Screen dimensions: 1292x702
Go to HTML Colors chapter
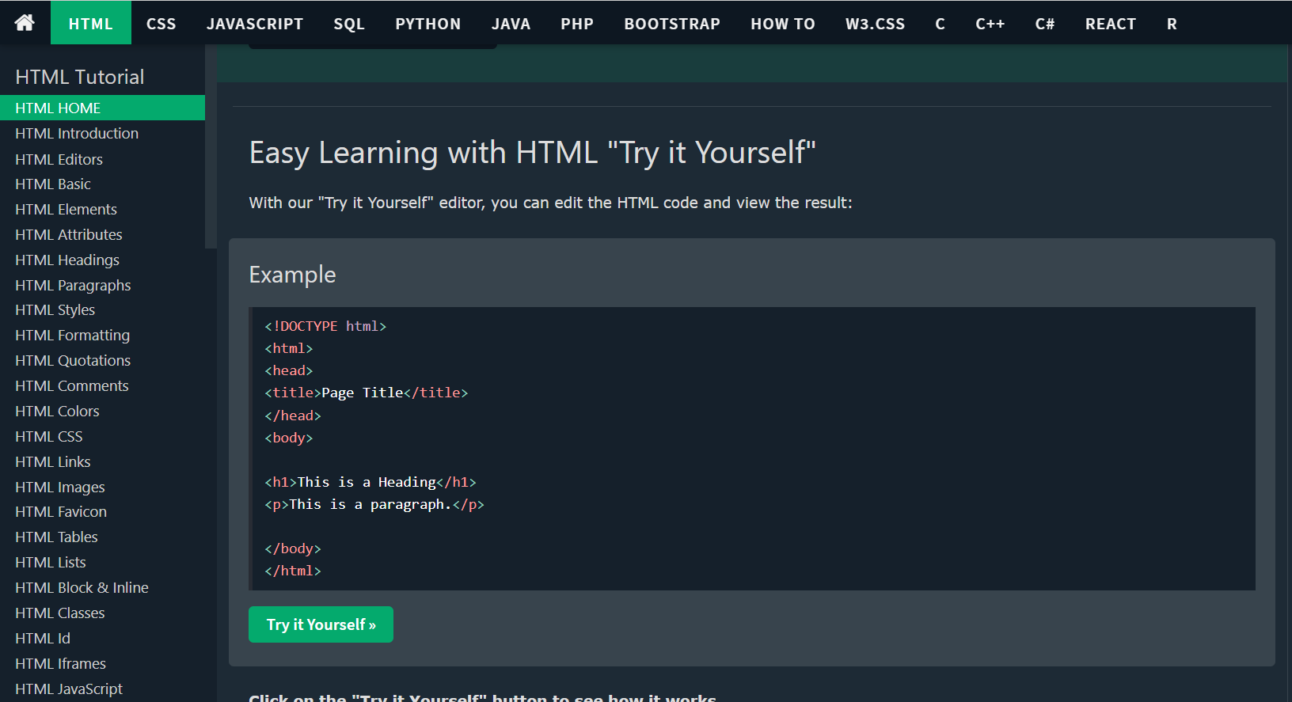pos(102,411)
